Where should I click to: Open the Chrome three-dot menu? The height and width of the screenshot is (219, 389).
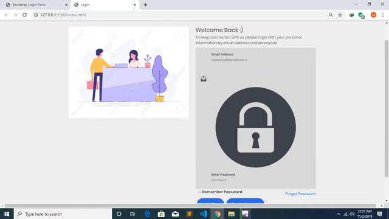[x=383, y=15]
